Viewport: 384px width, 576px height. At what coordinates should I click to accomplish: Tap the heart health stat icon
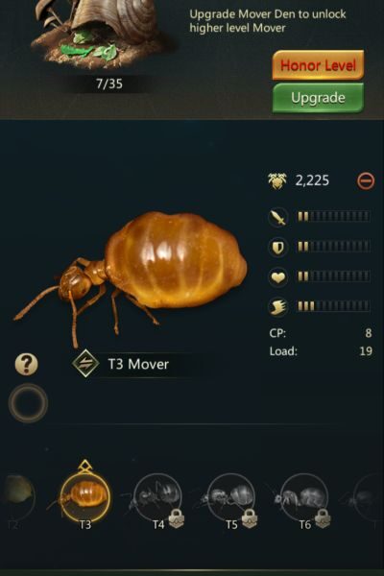[278, 277]
